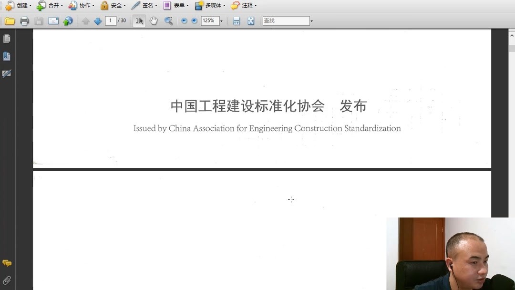This screenshot has width=515, height=290.
Task: Click zoom out minus button
Action: tap(184, 21)
